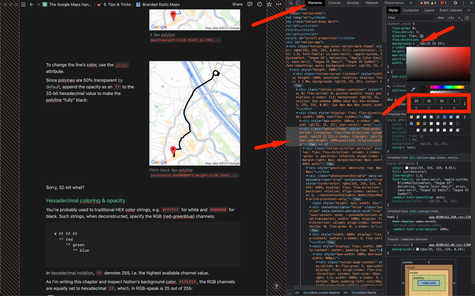Select the orange swatch in color palette
Image resolution: width=475 pixels, height=296 pixels.
coord(419,123)
